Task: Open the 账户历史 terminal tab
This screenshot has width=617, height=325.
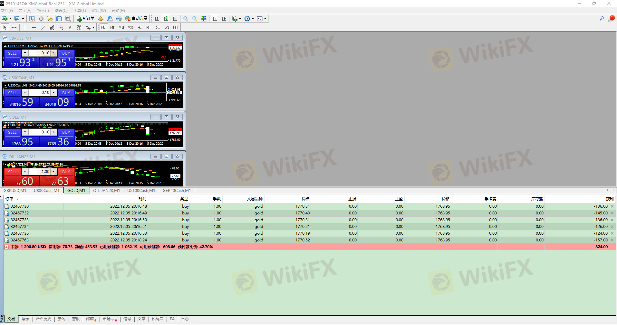Action: pyautogui.click(x=43, y=319)
